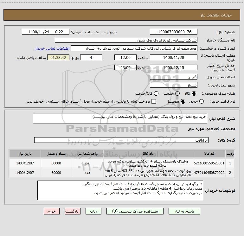The width and height of the screenshot is (244, 236).
Task: Click the 'بازگشت' back button
Action: click(73, 211)
